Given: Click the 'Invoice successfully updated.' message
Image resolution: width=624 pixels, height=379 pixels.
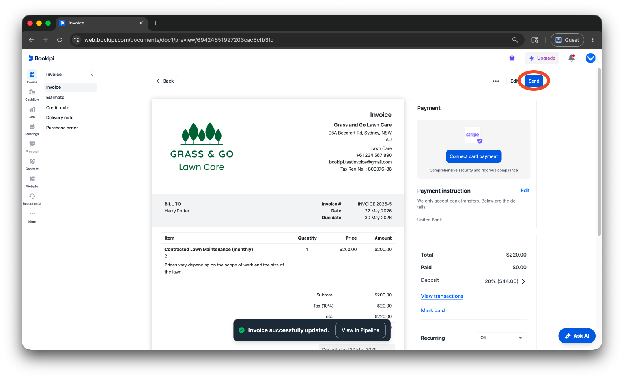Looking at the screenshot, I should 288,330.
